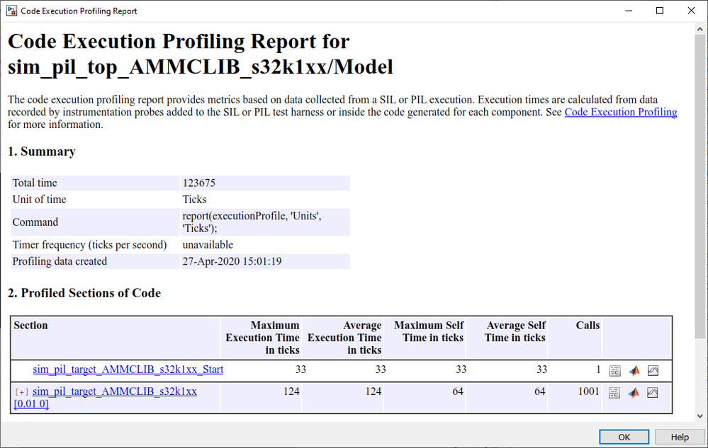The width and height of the screenshot is (708, 448).
Task: Click MATLAB workspace icon in _Start row
Action: [634, 370]
